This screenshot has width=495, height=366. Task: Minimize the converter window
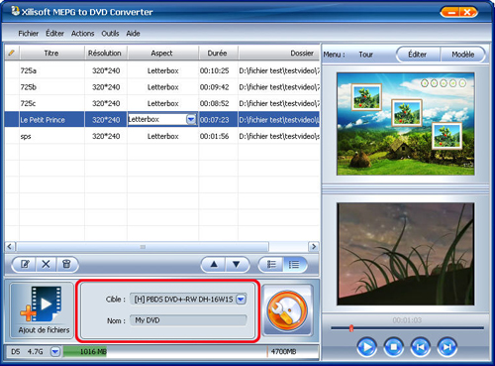[x=451, y=13]
